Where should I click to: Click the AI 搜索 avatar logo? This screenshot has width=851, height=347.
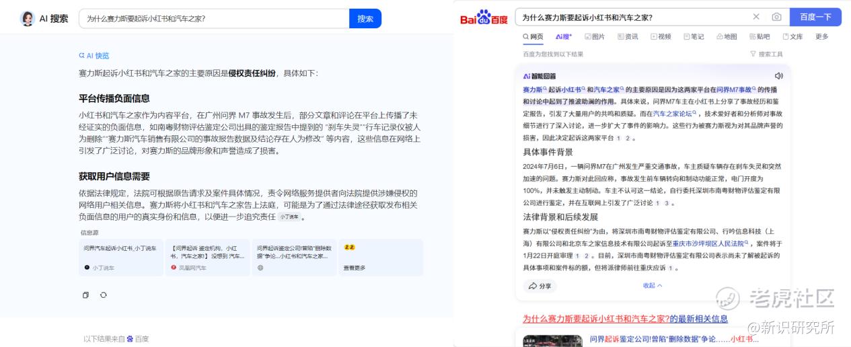click(x=28, y=19)
